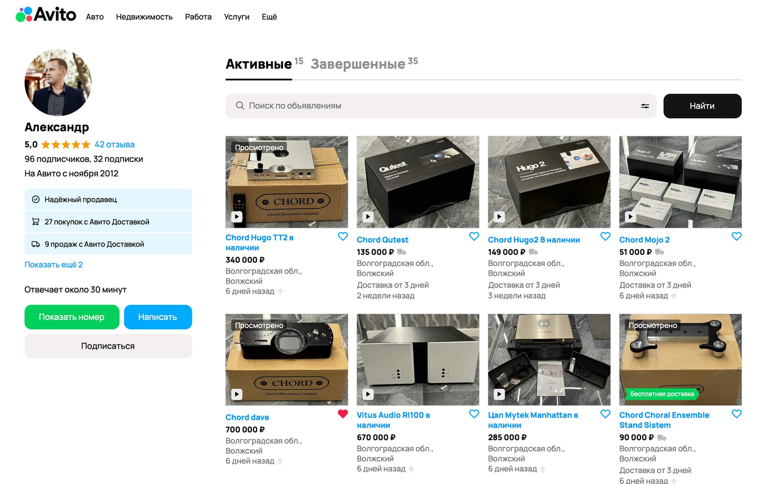Click the magnifier icon in search field
773x484 pixels.
point(240,106)
